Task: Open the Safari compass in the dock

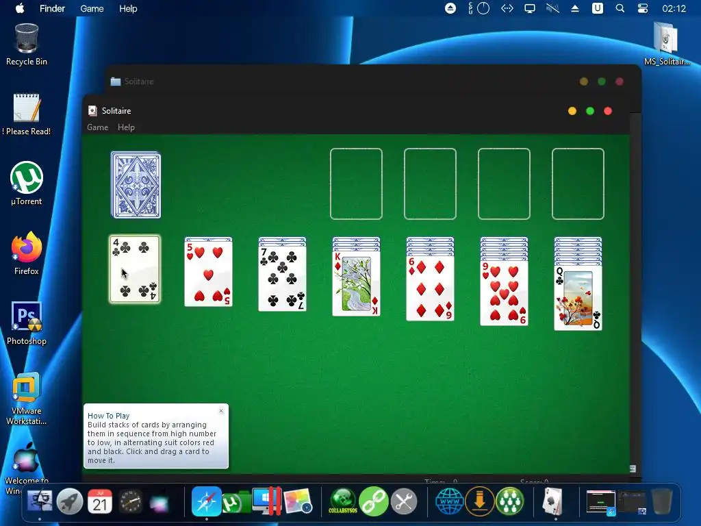Action: point(207,501)
